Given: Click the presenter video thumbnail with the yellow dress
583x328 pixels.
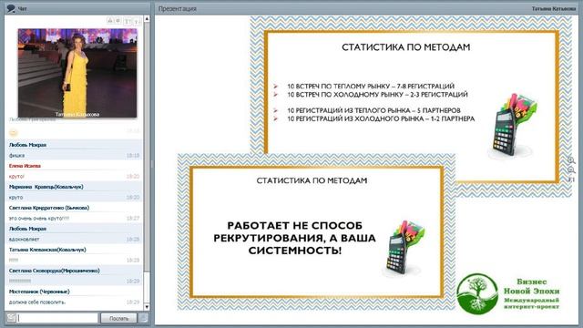Looking at the screenshot, I should pos(77,73).
